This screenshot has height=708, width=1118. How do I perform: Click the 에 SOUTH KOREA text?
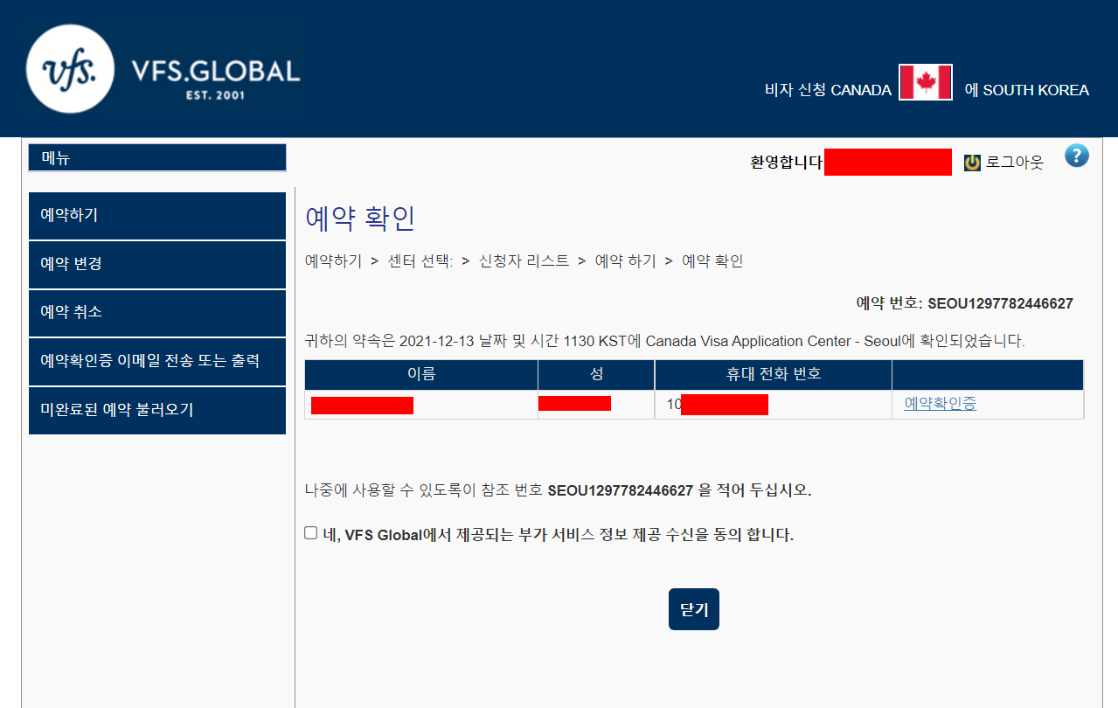click(x=1027, y=90)
